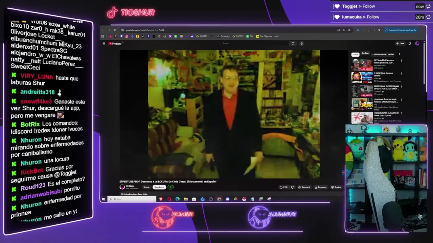Image resolution: width=433 pixels, height=243 pixels.
Task: Open the Instagram bookmark
Action: (127, 36)
